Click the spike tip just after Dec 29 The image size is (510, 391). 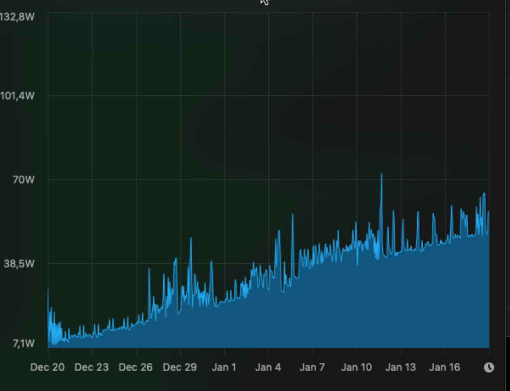click(191, 238)
